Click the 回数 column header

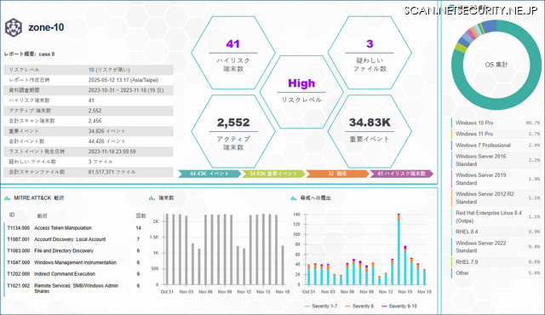pyautogui.click(x=141, y=216)
